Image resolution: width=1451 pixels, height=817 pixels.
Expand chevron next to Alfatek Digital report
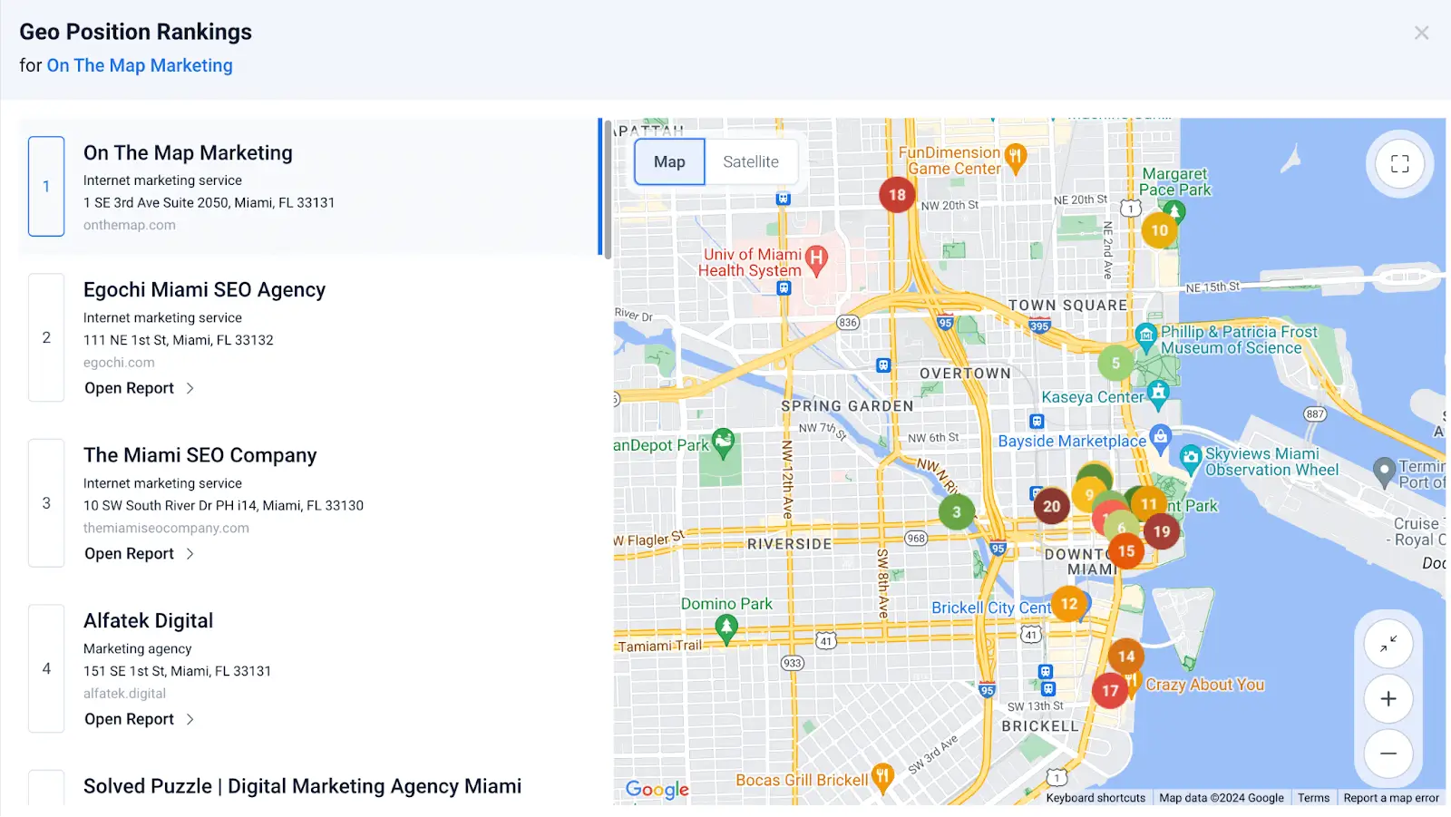(x=190, y=719)
